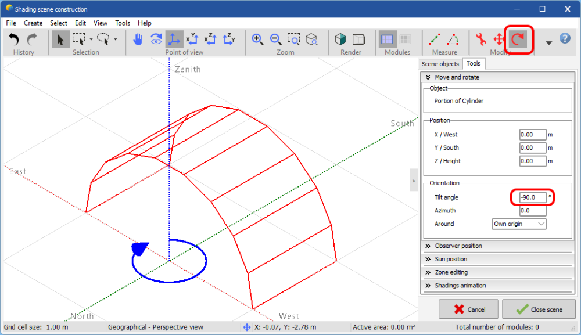
Task: Click the orbit eye view icon
Action: [x=156, y=39]
